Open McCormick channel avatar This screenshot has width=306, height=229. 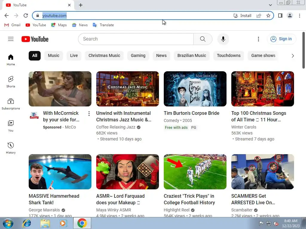coord(34,115)
